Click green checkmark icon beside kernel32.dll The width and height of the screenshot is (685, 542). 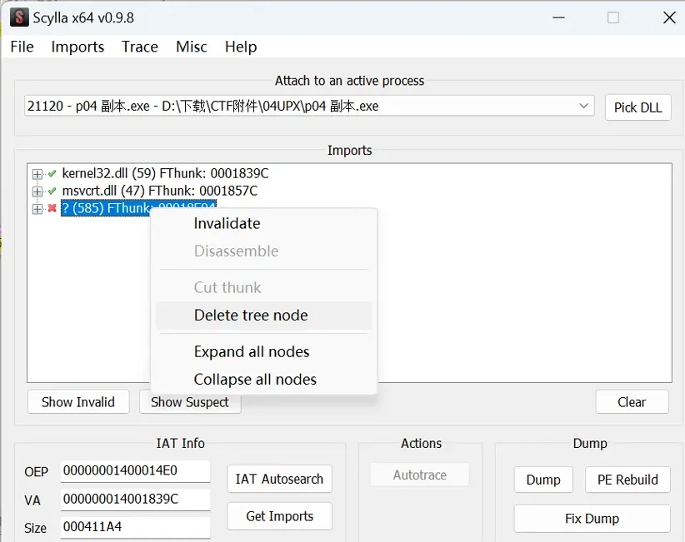[52, 174]
